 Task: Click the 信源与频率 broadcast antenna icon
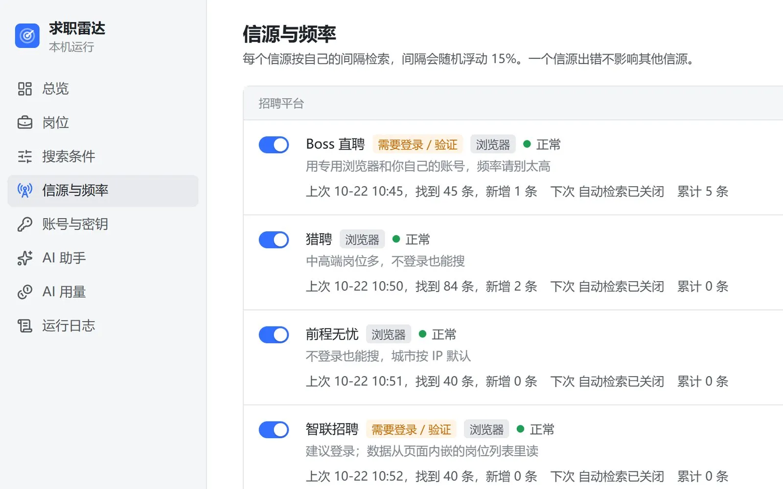[25, 190]
